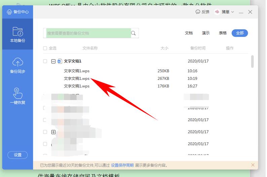
Task: Click the search magnifier icon
Action: 133,33
